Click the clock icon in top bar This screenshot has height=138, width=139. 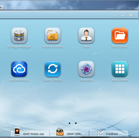[115, 14]
